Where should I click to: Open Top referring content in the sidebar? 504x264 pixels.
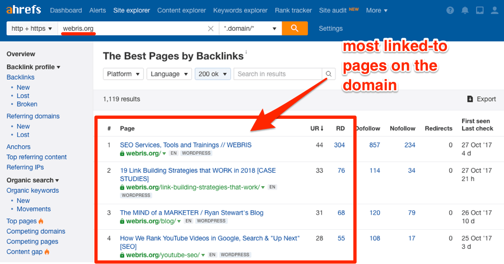pos(36,157)
